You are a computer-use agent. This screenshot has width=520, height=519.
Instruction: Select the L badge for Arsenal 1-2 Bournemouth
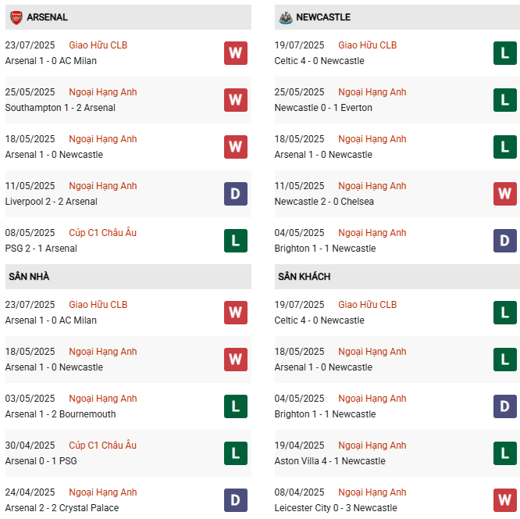tap(235, 406)
